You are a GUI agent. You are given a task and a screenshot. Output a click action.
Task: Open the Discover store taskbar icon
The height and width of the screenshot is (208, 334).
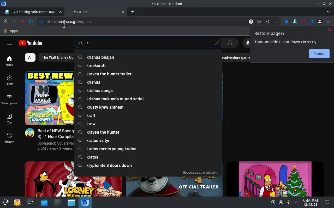pos(44,202)
